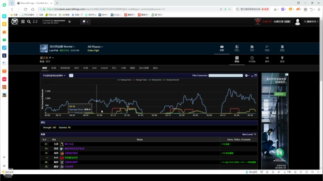Click the orange shield icon in browser toolbar

290,9
